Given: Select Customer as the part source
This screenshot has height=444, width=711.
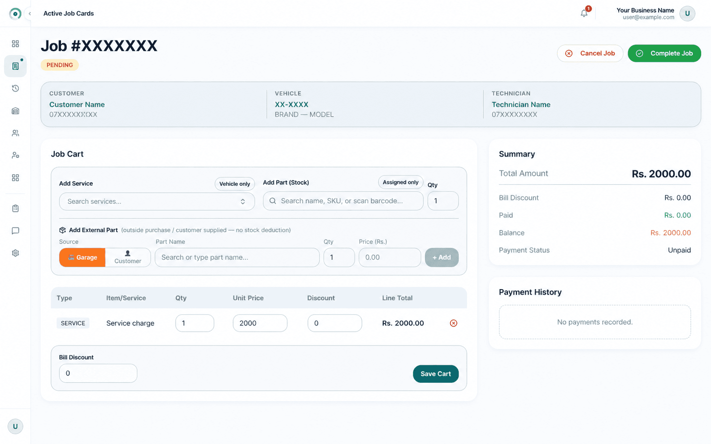Looking at the screenshot, I should coord(128,257).
